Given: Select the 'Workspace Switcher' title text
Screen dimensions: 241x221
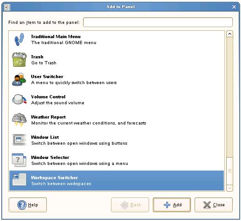Looking at the screenshot, I should 55,178.
